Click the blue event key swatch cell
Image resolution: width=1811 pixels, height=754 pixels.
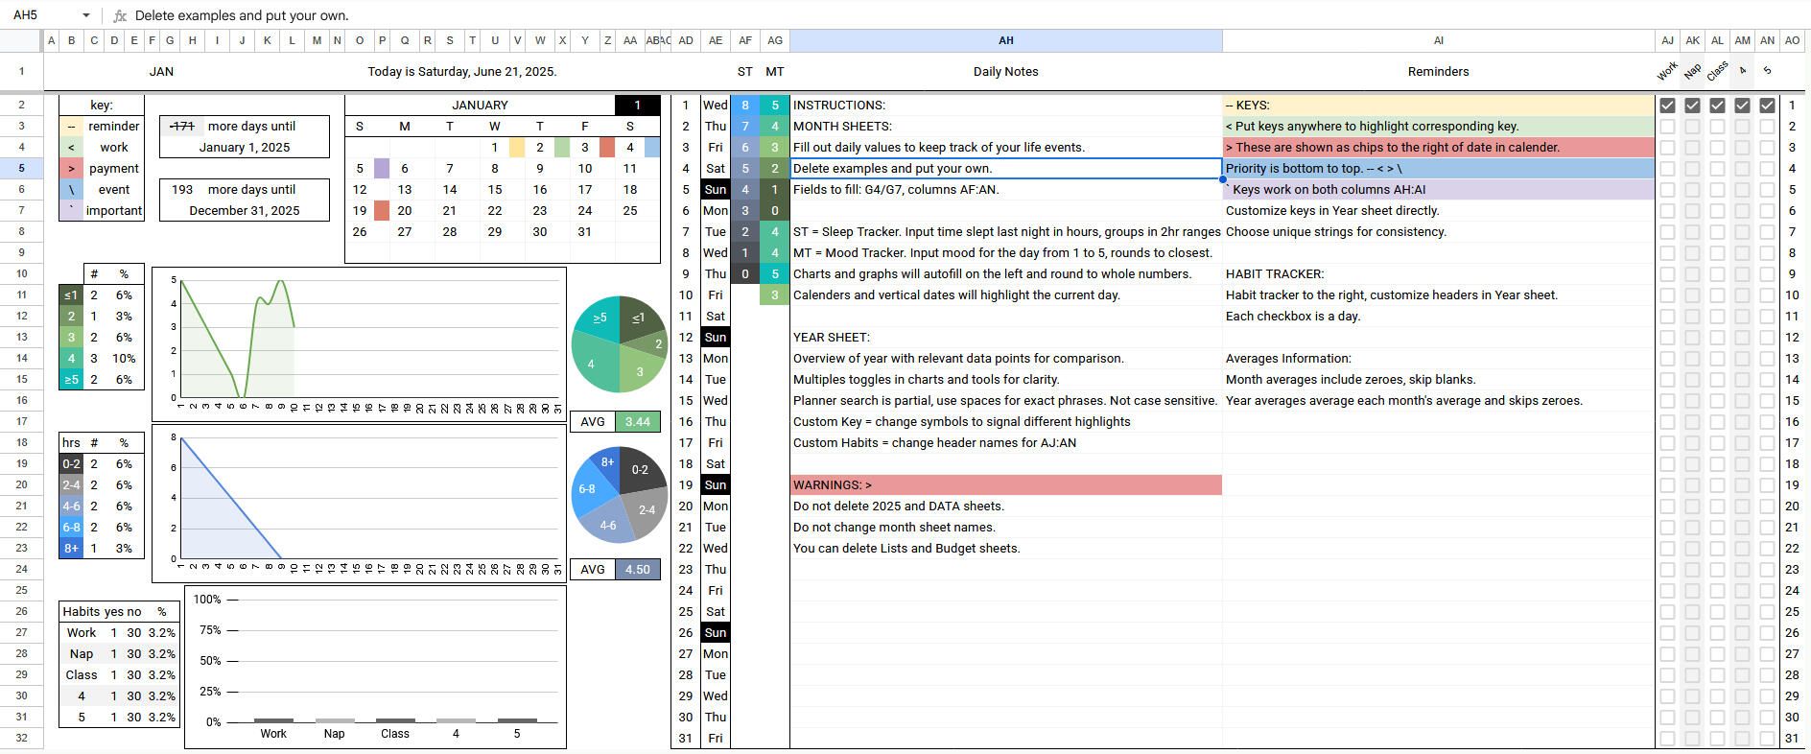pyautogui.click(x=71, y=190)
